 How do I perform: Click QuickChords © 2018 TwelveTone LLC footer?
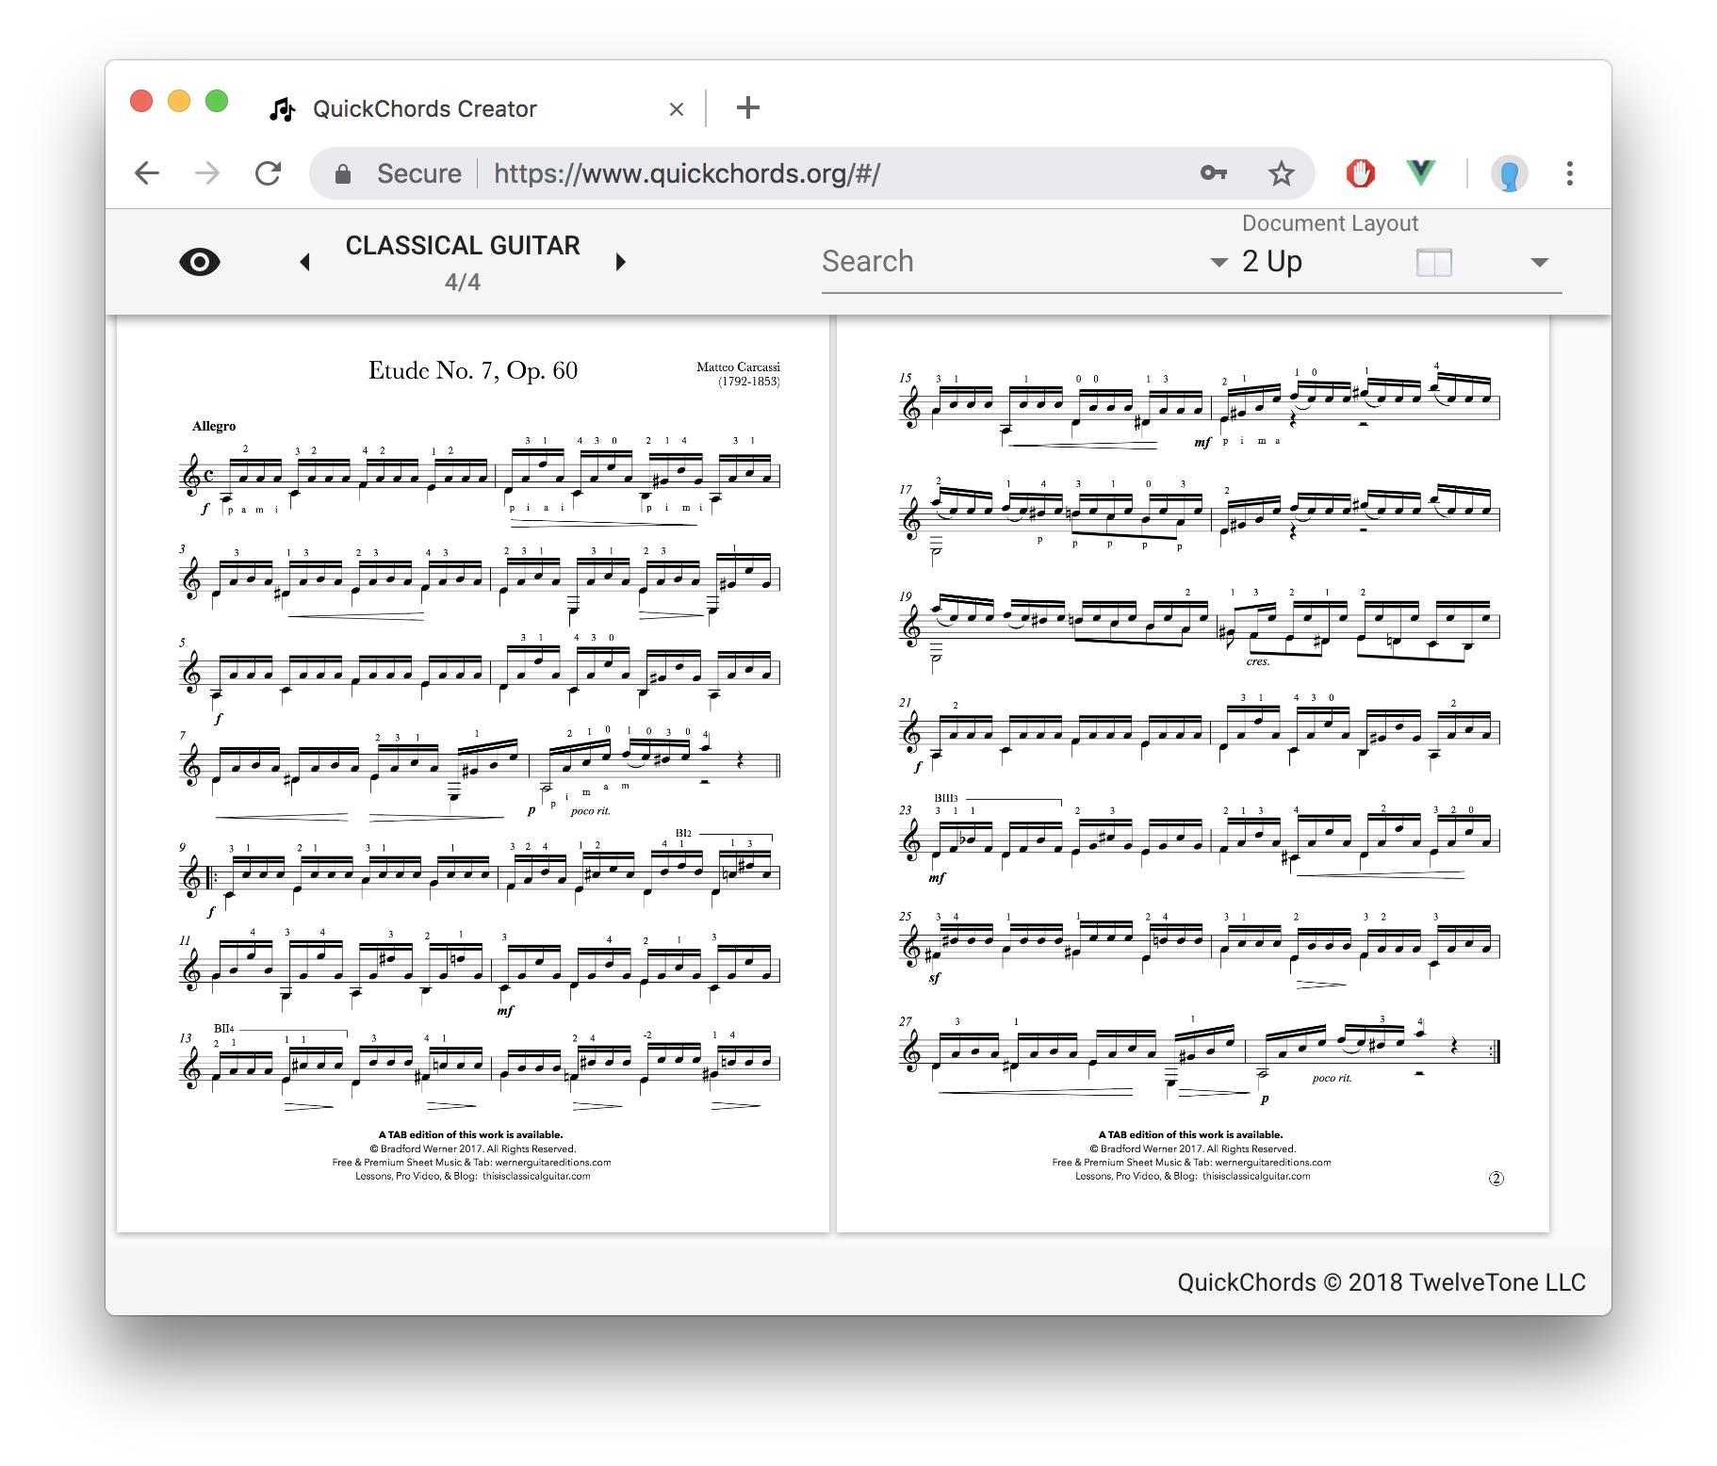coord(1381,1282)
